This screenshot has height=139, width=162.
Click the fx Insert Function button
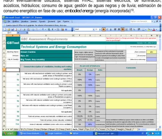(27, 33)
